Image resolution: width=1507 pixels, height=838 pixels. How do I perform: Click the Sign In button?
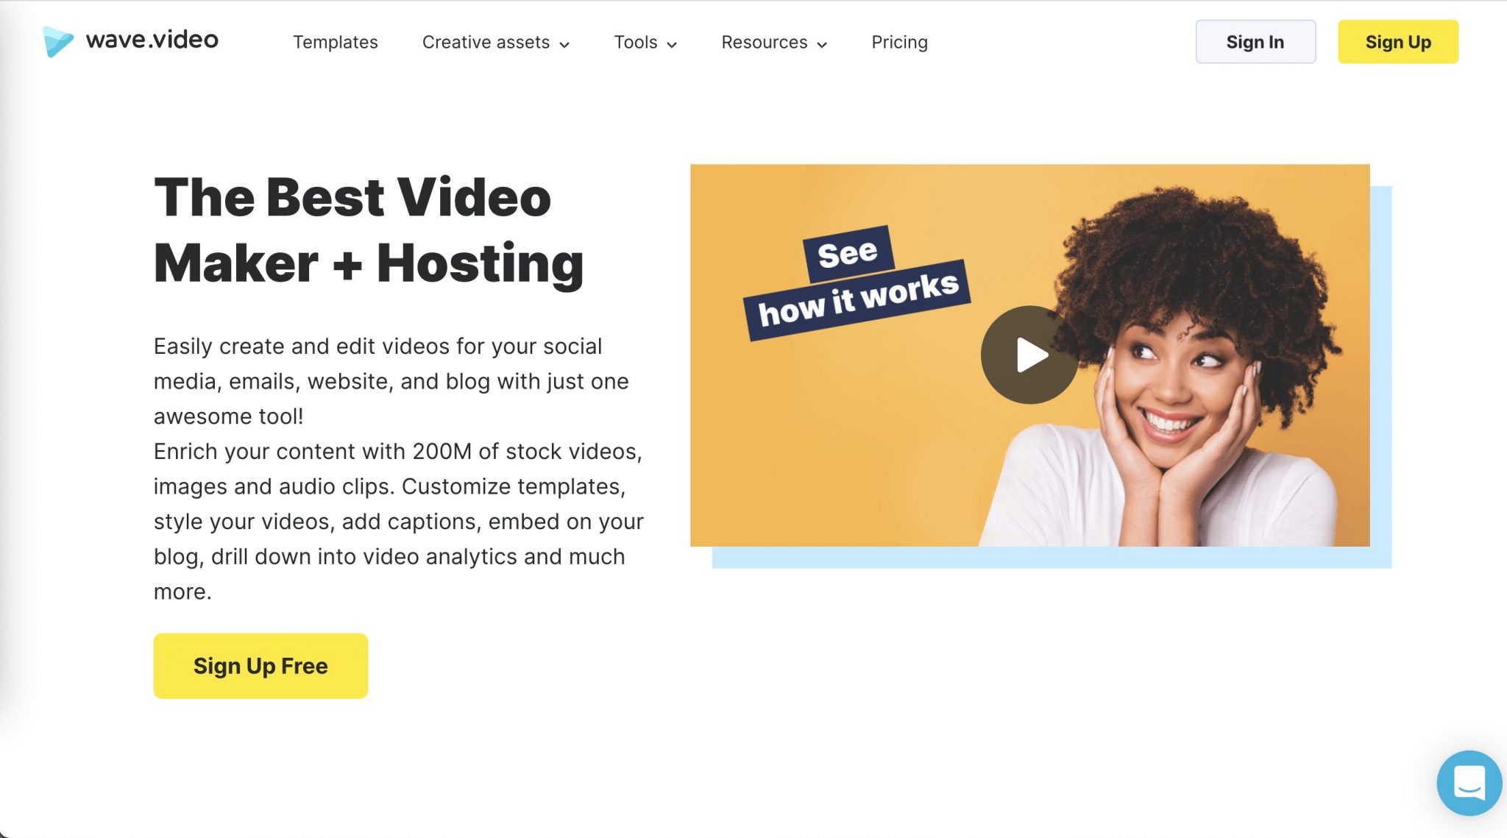pyautogui.click(x=1255, y=42)
